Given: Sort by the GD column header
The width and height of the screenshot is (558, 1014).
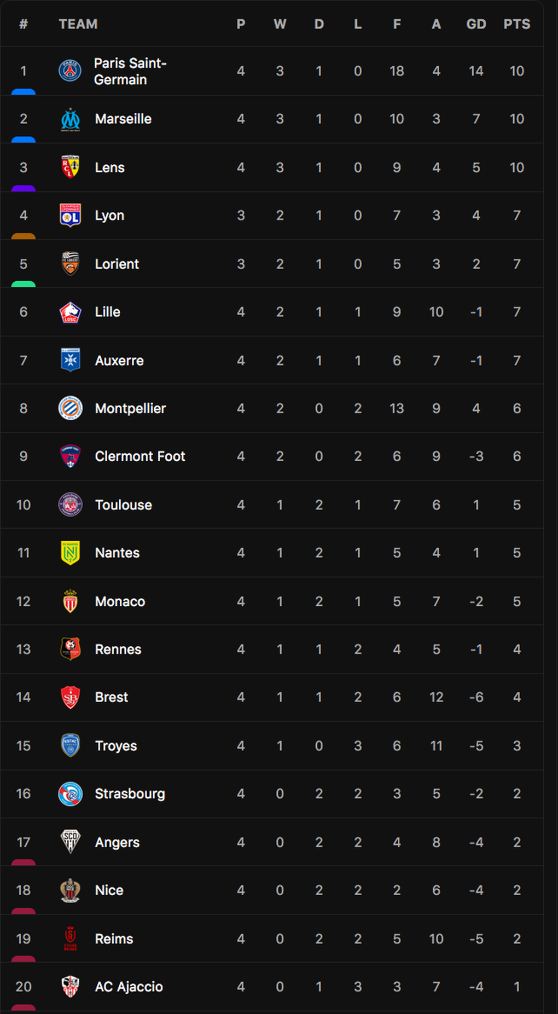Looking at the screenshot, I should tap(476, 24).
